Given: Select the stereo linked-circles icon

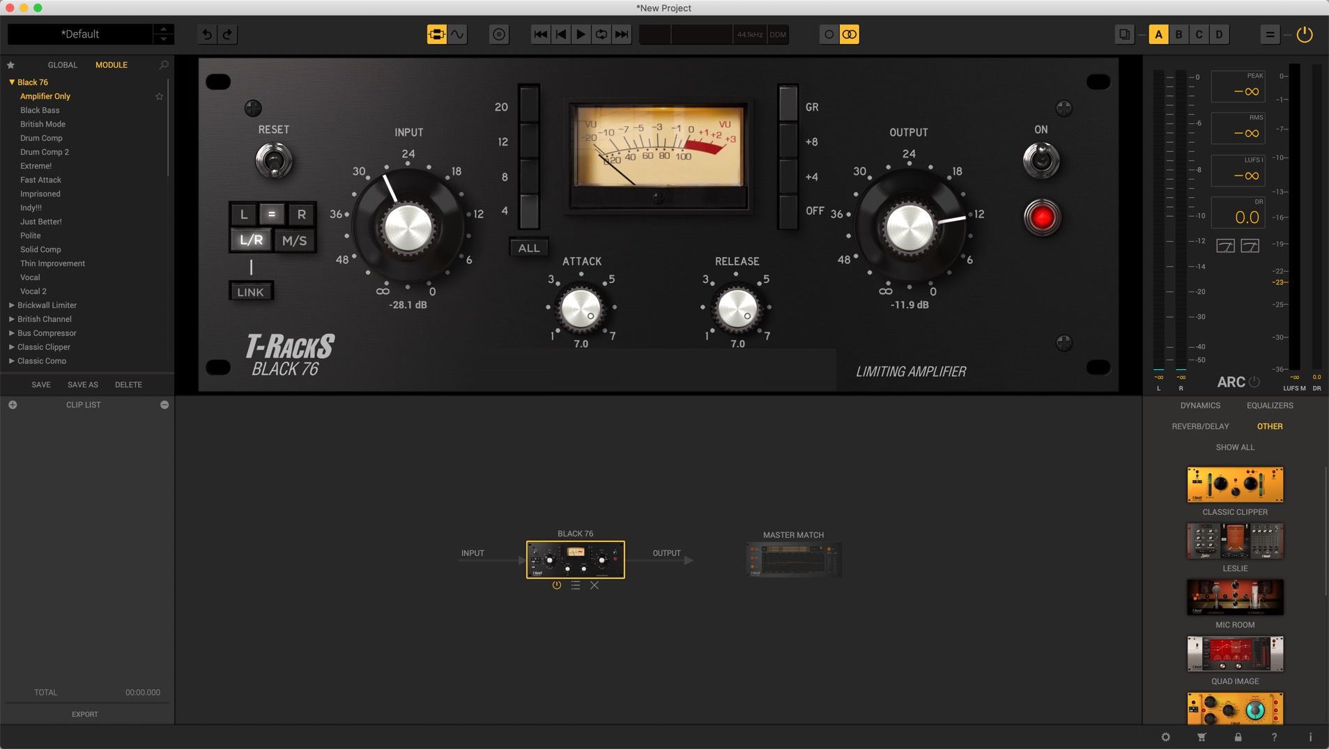Looking at the screenshot, I should tap(849, 34).
